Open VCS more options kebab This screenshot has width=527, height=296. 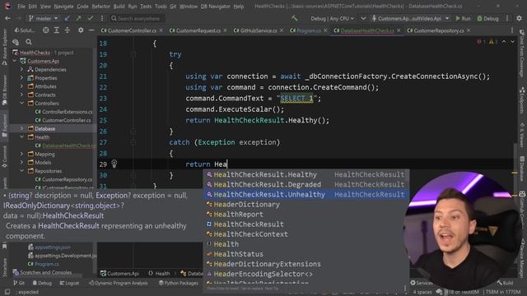(x=102, y=18)
